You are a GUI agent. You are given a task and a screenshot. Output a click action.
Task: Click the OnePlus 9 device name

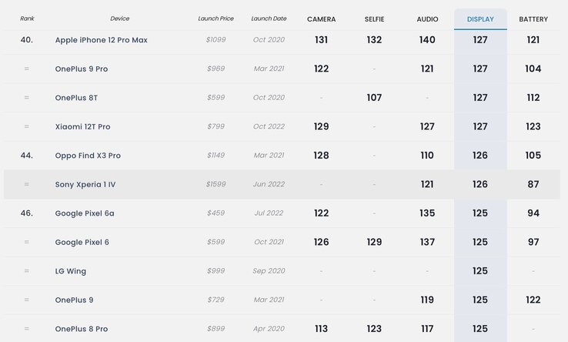coord(74,300)
